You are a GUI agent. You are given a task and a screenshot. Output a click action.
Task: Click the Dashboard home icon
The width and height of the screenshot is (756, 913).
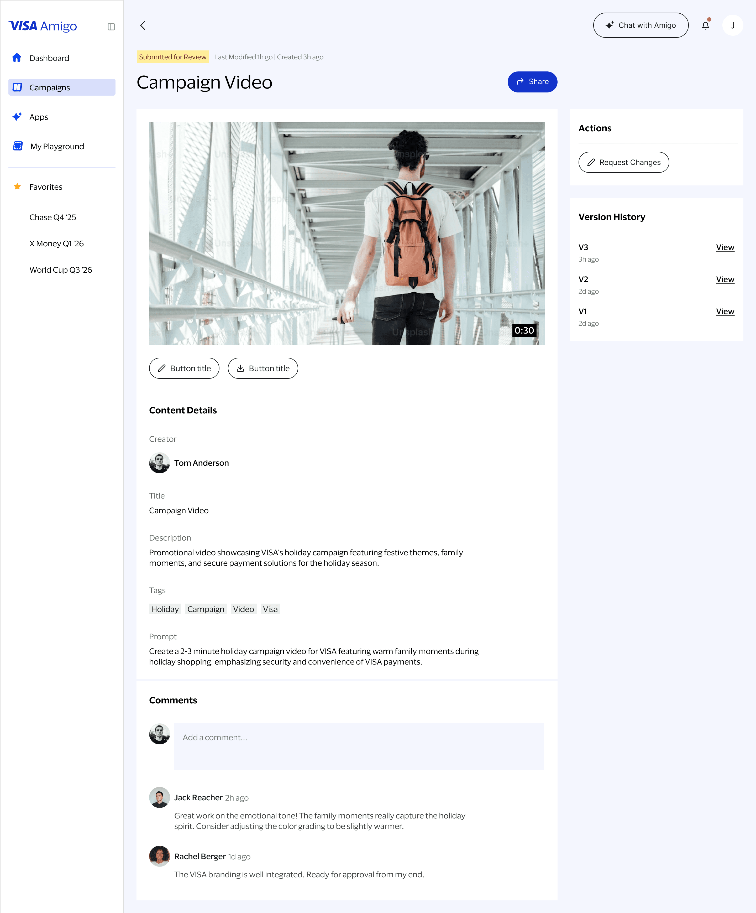point(17,58)
